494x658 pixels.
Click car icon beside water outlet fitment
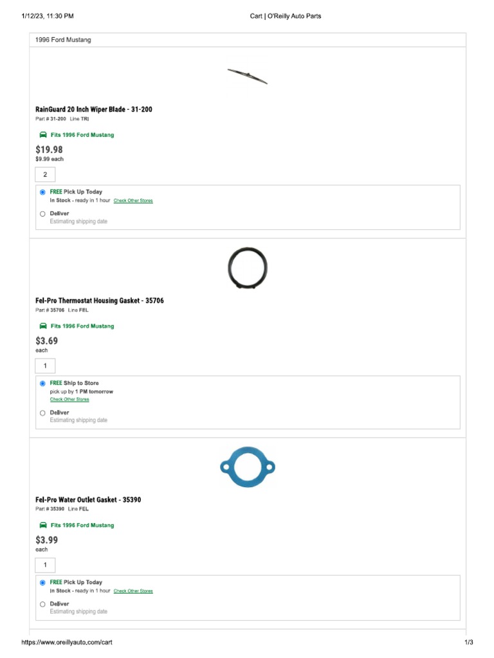click(x=42, y=525)
